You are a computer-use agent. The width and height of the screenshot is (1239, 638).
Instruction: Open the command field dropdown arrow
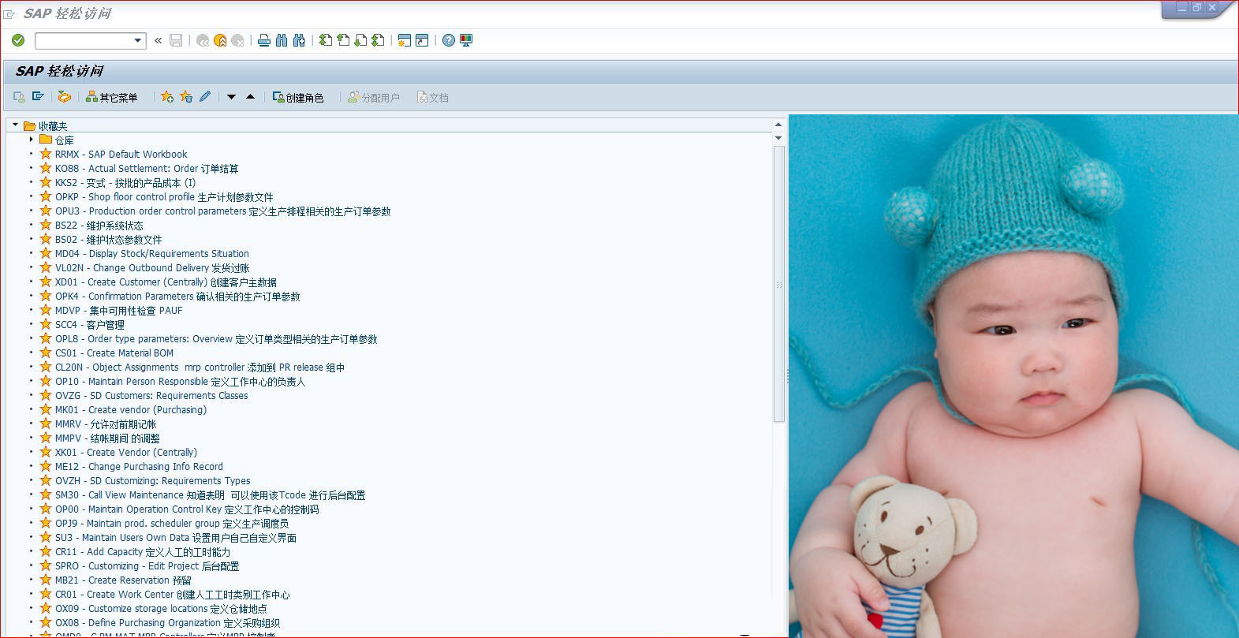pyautogui.click(x=138, y=40)
